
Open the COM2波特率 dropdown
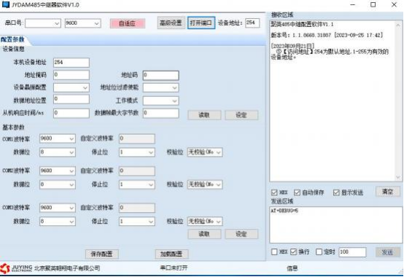(58, 171)
